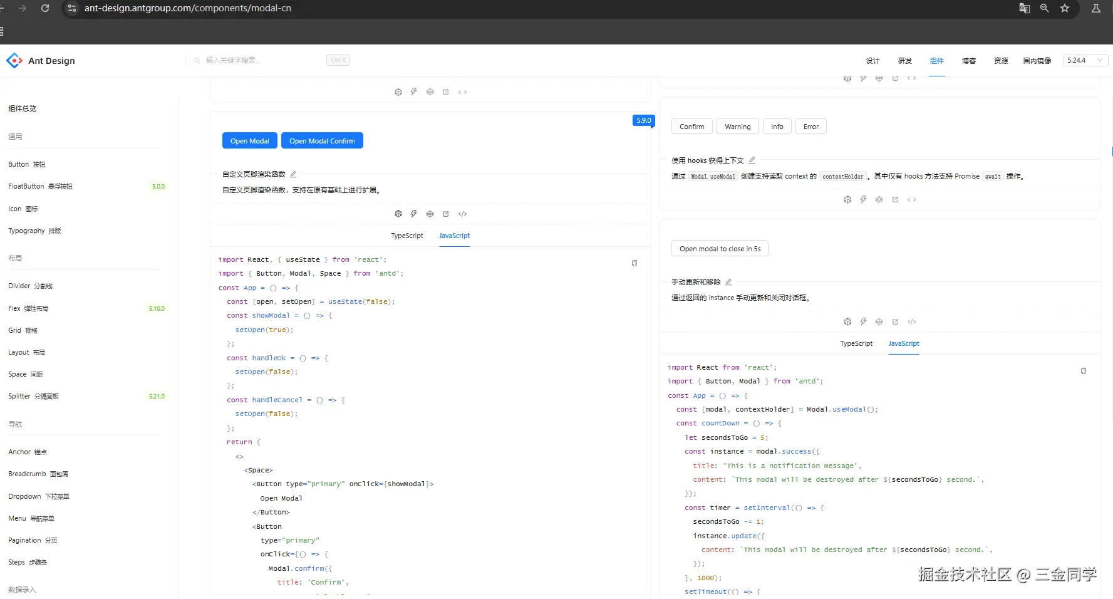This screenshot has width=1113, height=599.
Task: Select JavaScript tab in custom footer code
Action: coord(455,236)
